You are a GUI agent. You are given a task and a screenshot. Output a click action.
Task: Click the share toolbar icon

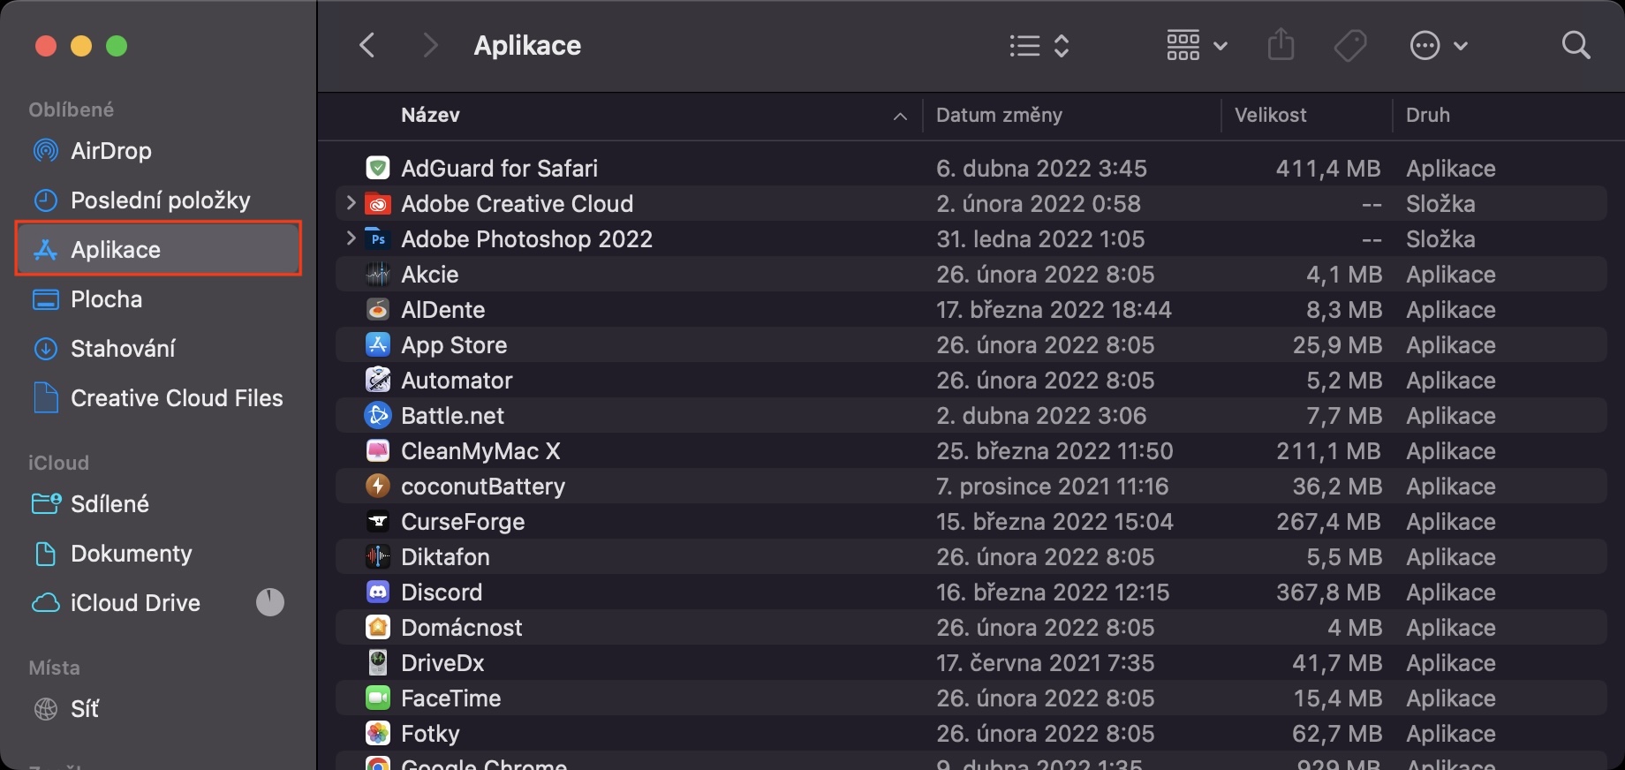(1281, 45)
